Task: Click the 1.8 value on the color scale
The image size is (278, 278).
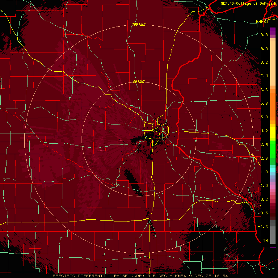Action: pos(264,172)
